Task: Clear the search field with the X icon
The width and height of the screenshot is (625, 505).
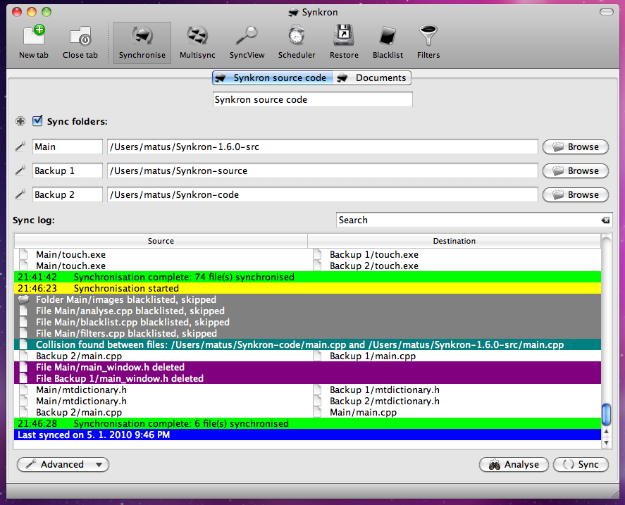Action: [x=605, y=220]
